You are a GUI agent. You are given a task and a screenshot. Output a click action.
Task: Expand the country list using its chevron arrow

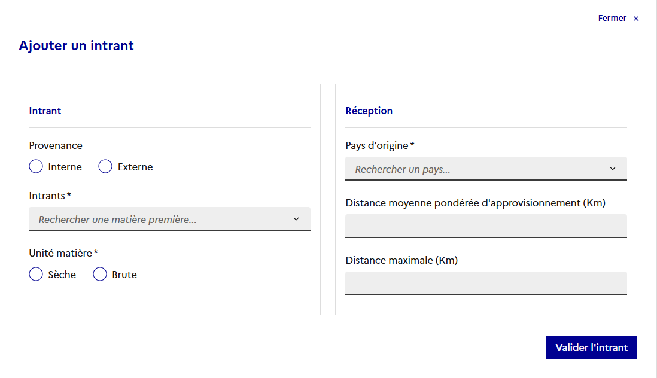(x=613, y=169)
